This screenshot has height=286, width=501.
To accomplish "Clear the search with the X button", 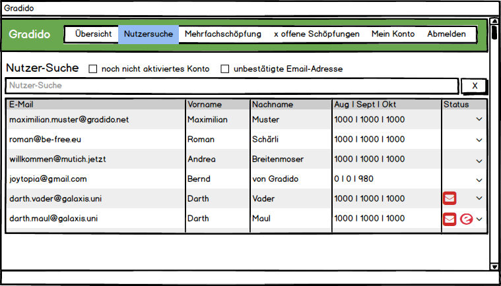I will pyautogui.click(x=474, y=86).
